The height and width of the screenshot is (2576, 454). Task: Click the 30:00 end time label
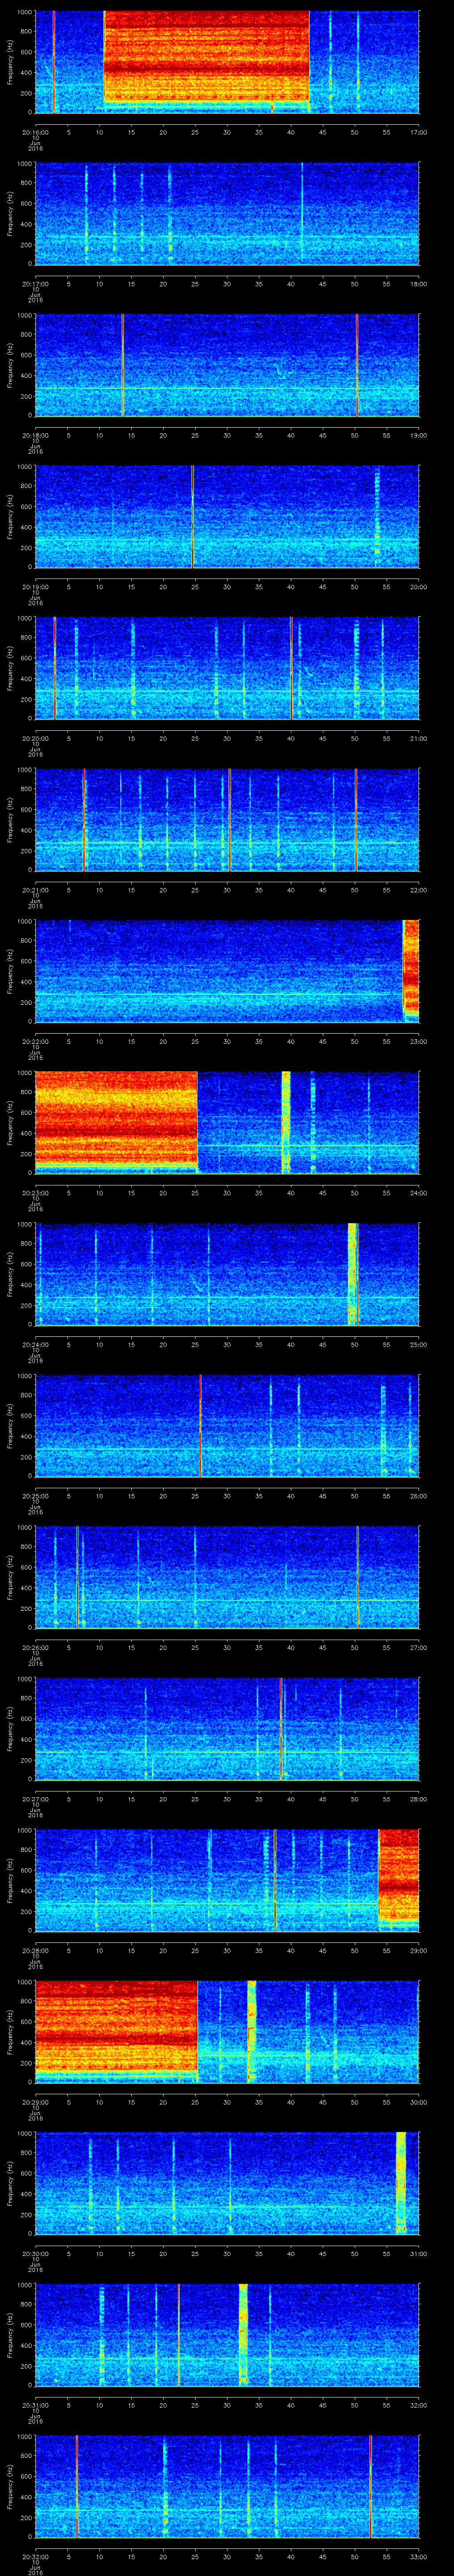click(x=418, y=2102)
